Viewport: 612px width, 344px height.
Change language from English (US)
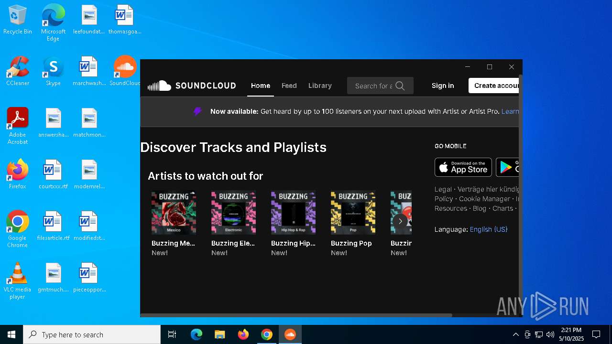click(489, 229)
